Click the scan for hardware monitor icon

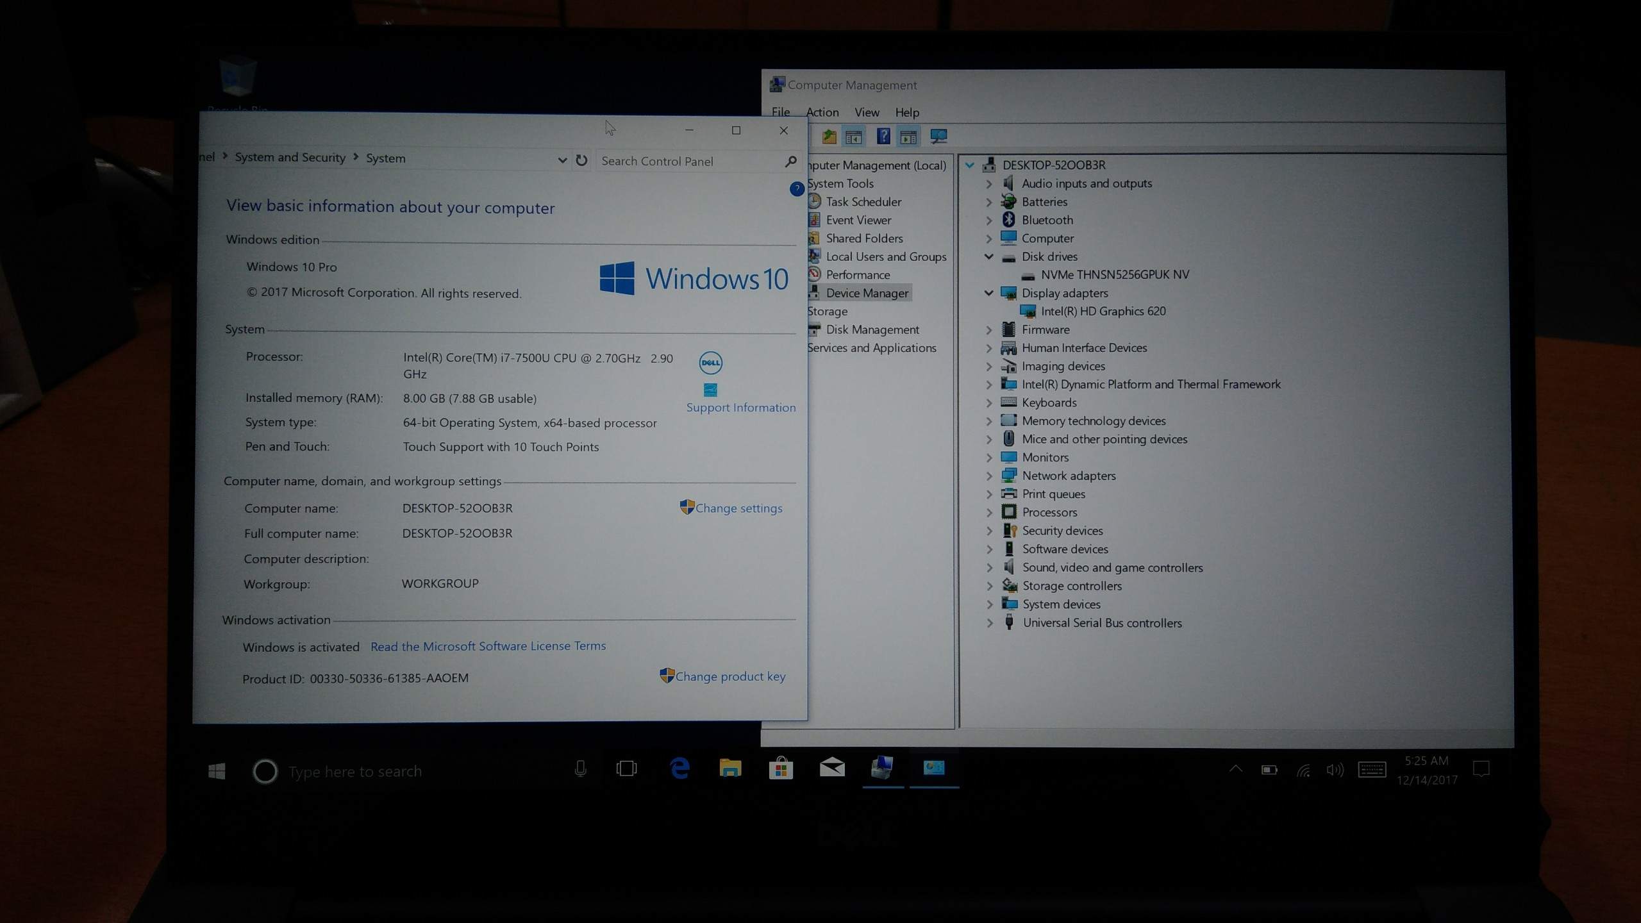pyautogui.click(x=938, y=136)
